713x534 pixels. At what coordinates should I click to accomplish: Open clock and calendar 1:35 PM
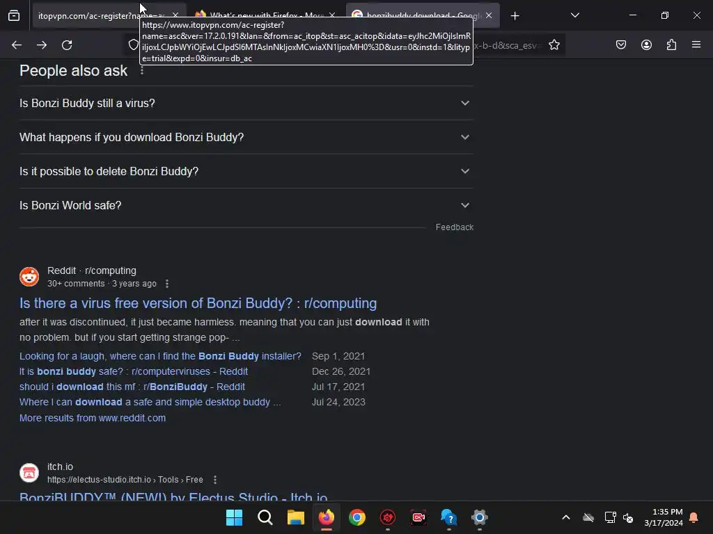tap(664, 517)
